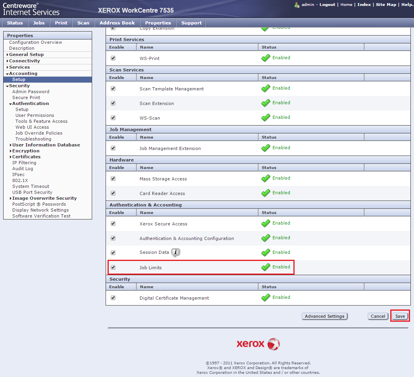The height and width of the screenshot is (377, 414).
Task: Click the admin user icon
Action: coord(297,5)
